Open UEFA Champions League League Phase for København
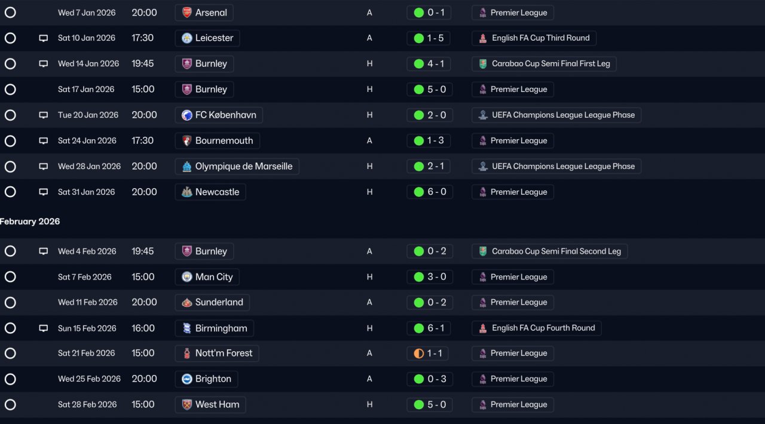765x424 pixels. 556,115
